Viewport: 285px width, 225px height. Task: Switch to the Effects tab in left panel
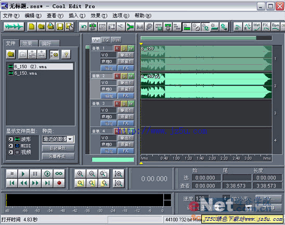29,43
